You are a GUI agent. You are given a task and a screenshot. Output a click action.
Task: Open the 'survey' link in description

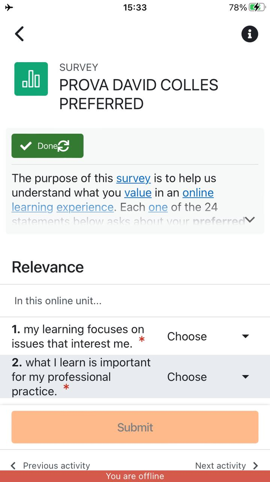pyautogui.click(x=133, y=178)
